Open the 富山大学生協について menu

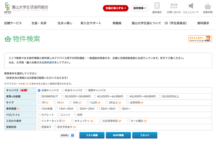coord(146,23)
